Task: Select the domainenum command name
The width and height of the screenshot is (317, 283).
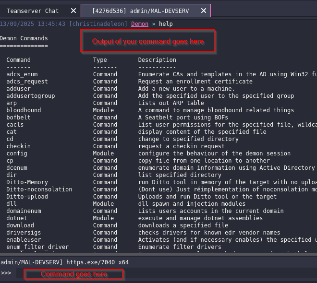Action: (24, 211)
